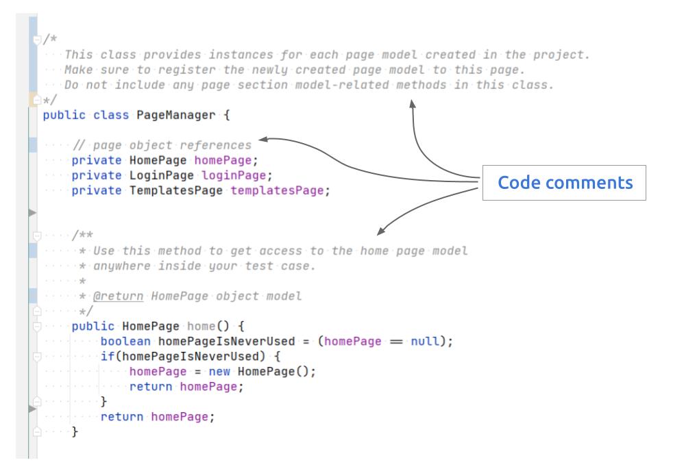Click fold end marker at home() method's closing brace
684x469 pixels.
pyautogui.click(x=37, y=431)
